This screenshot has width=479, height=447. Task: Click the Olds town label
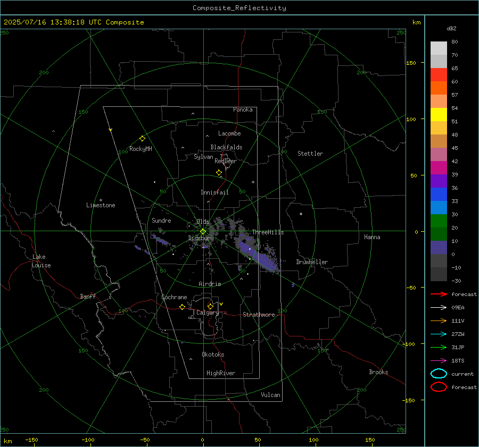point(203,221)
